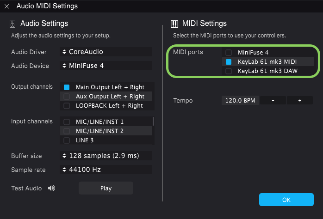323x219 pixels.
Task: Click the Test Audio speaker icon
Action: [x=51, y=188]
